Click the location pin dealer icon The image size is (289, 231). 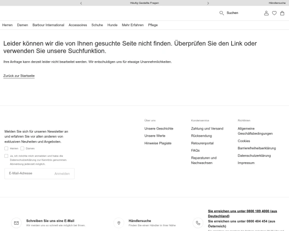click(x=119, y=223)
